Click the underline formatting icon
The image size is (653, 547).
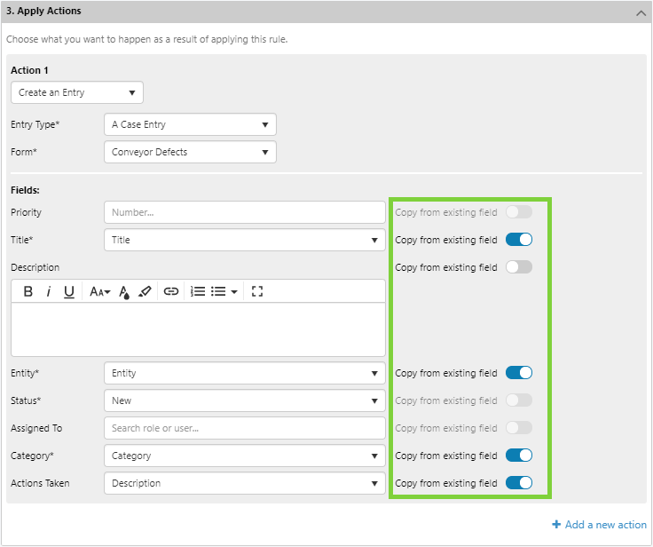[69, 291]
